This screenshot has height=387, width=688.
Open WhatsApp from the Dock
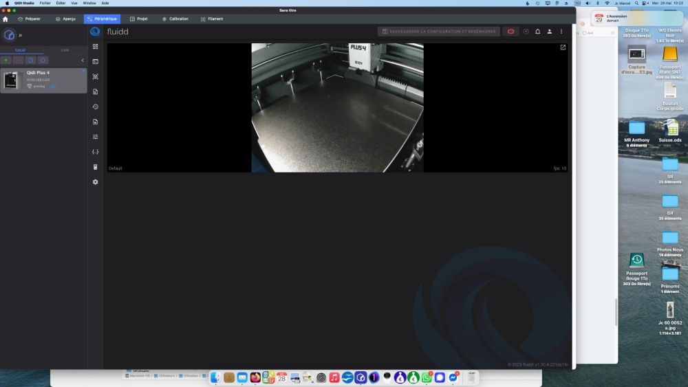coord(427,377)
